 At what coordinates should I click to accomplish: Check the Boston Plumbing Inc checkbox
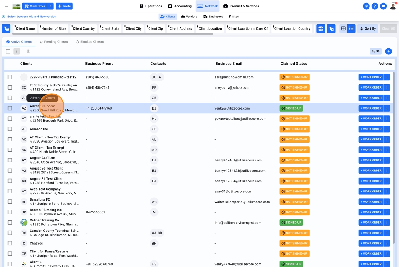point(10,212)
